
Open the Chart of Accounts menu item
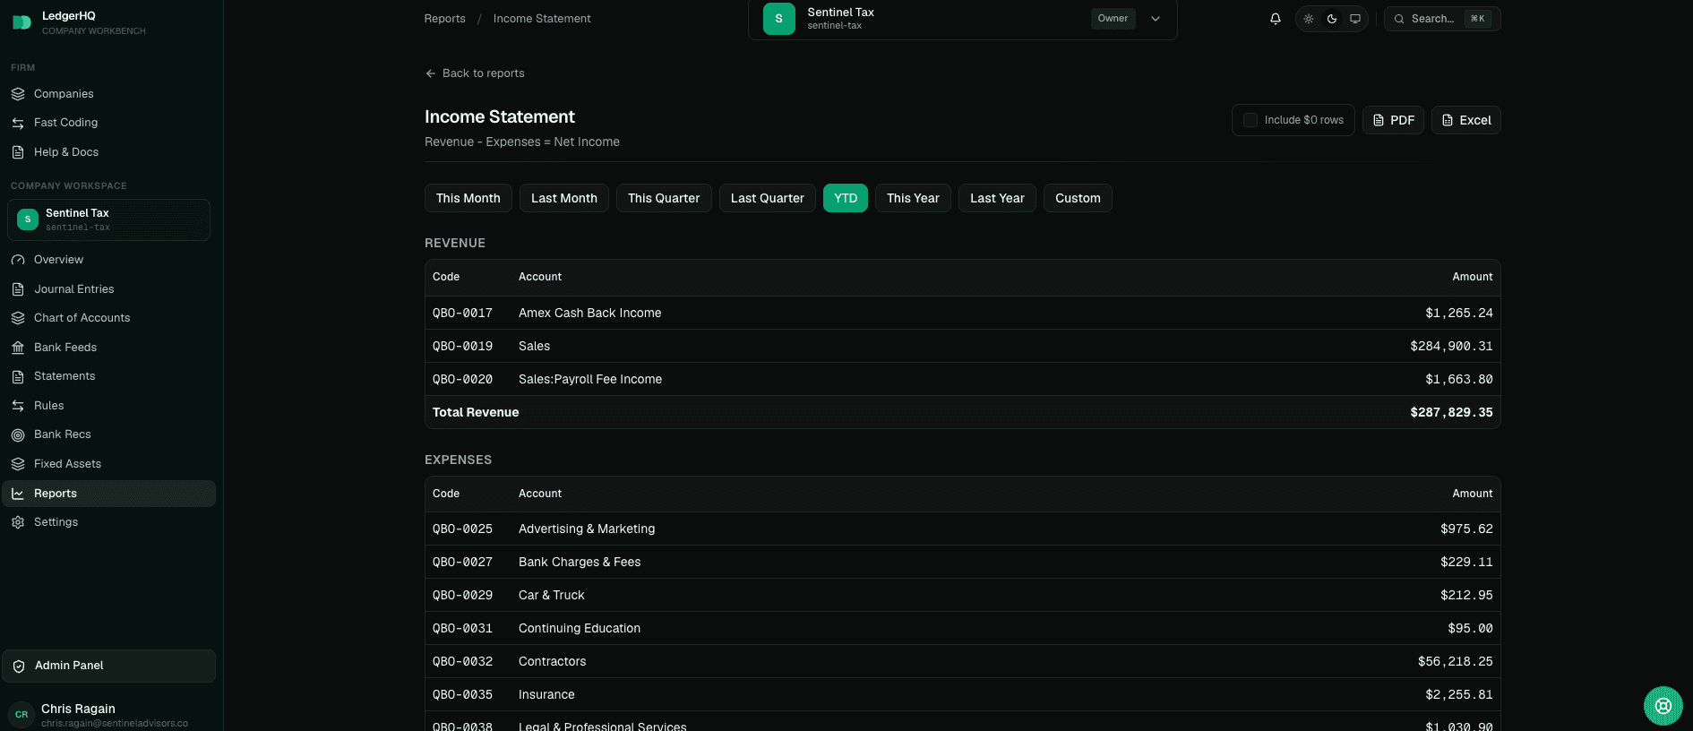[x=108, y=318]
